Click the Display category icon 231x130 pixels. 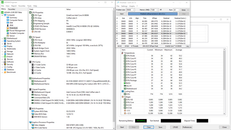(x=5, y=46)
